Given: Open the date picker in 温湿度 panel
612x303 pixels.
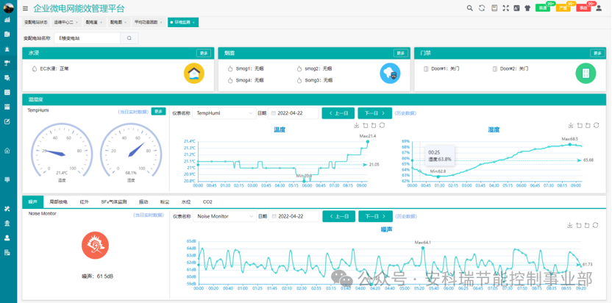Looking at the screenshot, I should [x=293, y=113].
